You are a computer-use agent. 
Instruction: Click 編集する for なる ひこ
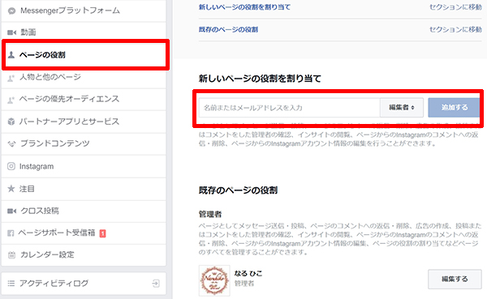click(455, 280)
